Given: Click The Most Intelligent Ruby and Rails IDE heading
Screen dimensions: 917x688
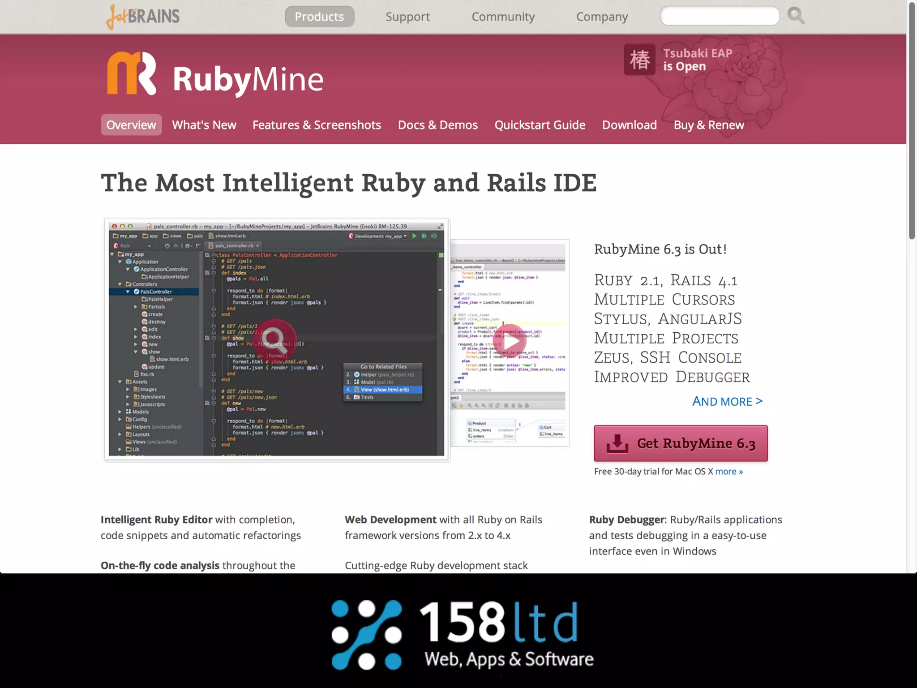Looking at the screenshot, I should 349,183.
